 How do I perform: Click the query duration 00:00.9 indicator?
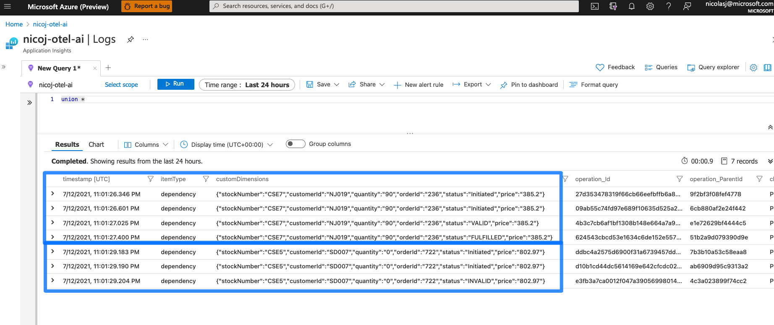click(x=697, y=161)
